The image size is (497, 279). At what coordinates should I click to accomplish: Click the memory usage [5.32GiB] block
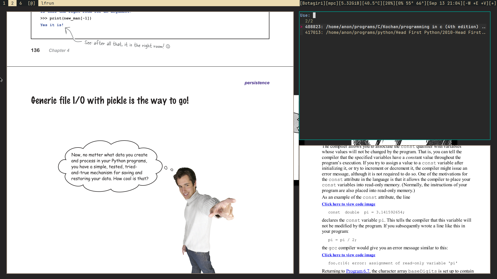pyautogui.click(x=350, y=3)
